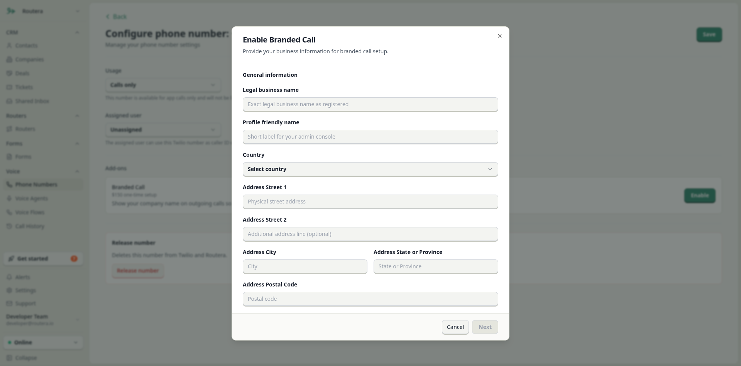Viewport: 741px width, 366px height.
Task: Open the Calls only usage dropdown
Action: coord(163,85)
